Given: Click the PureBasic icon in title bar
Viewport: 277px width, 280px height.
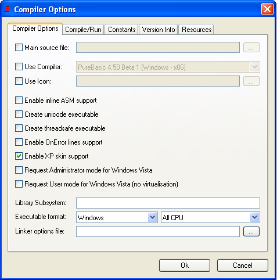Looking at the screenshot, I should [x=7, y=9].
